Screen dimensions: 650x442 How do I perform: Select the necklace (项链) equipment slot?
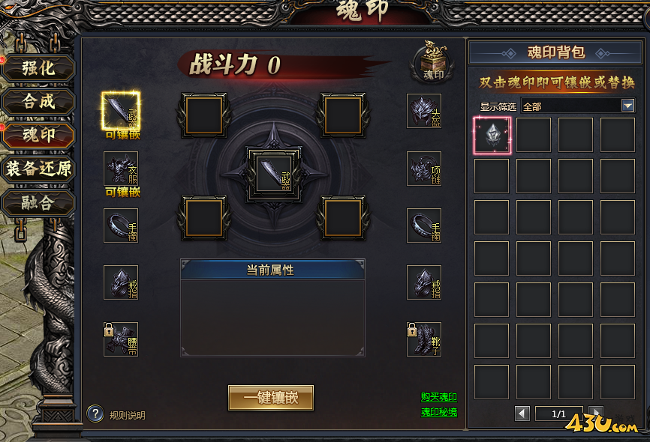point(423,168)
